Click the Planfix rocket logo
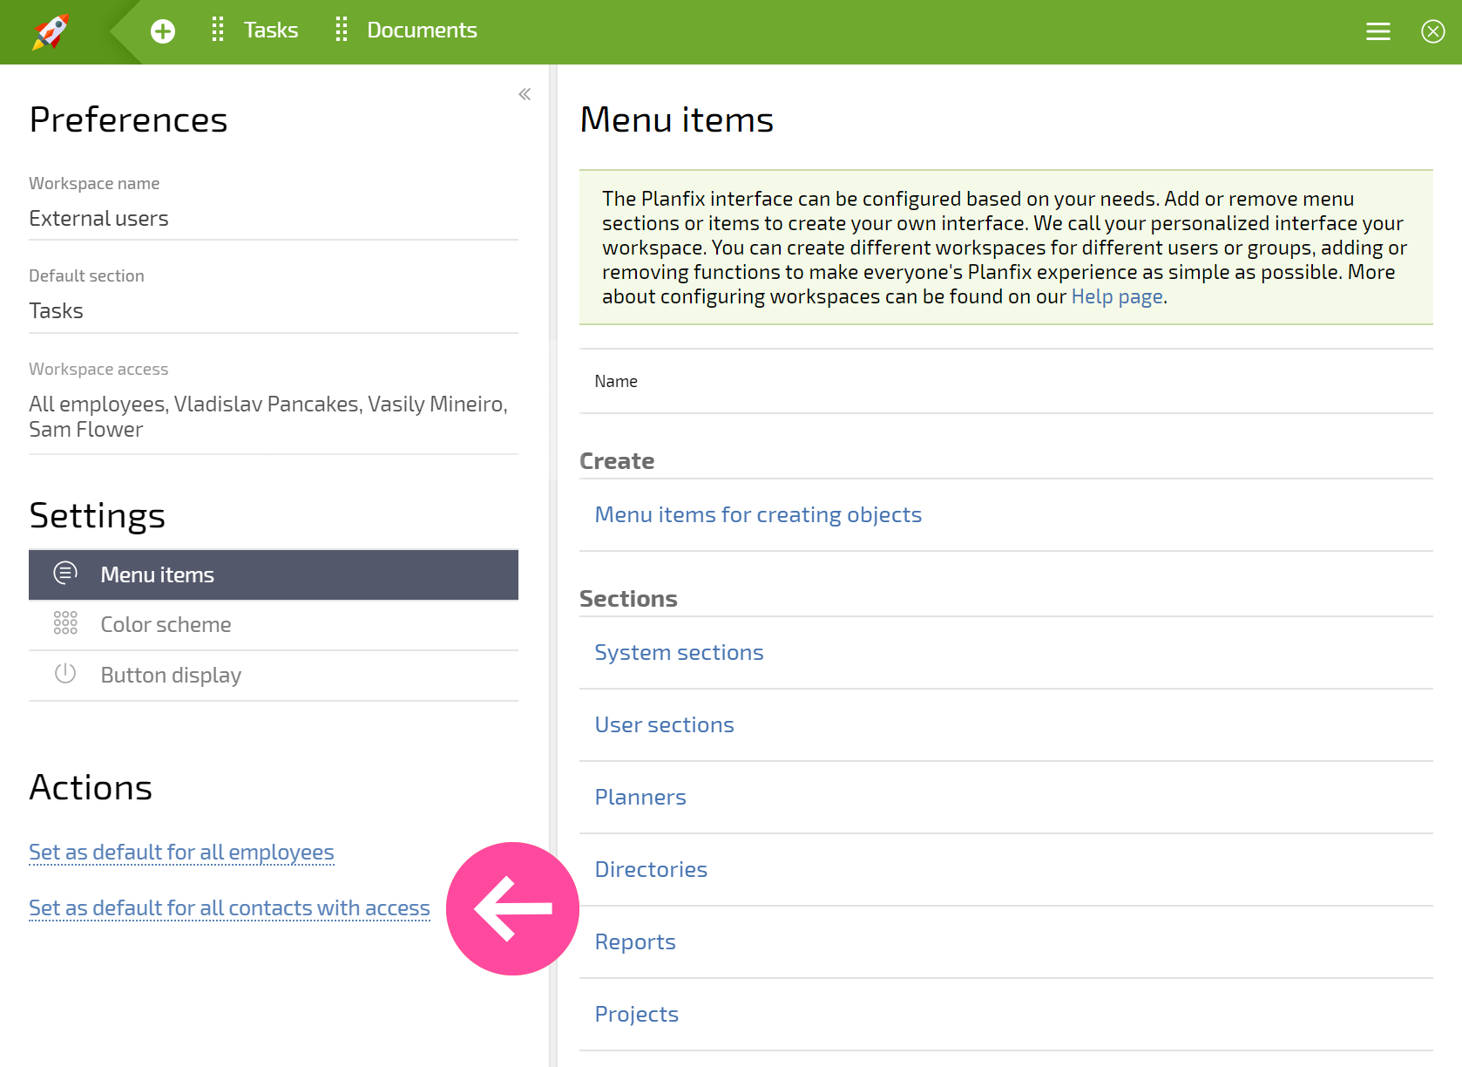This screenshot has height=1067, width=1462. [51, 32]
